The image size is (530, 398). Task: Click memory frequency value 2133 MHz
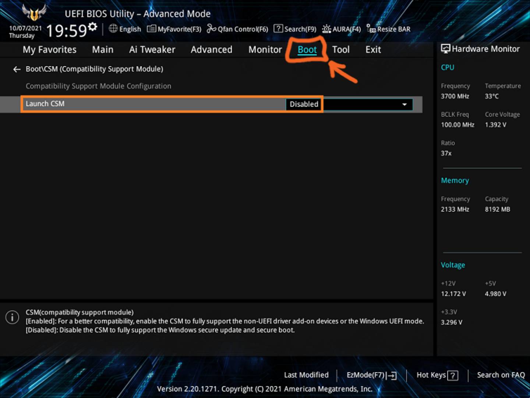[455, 209]
